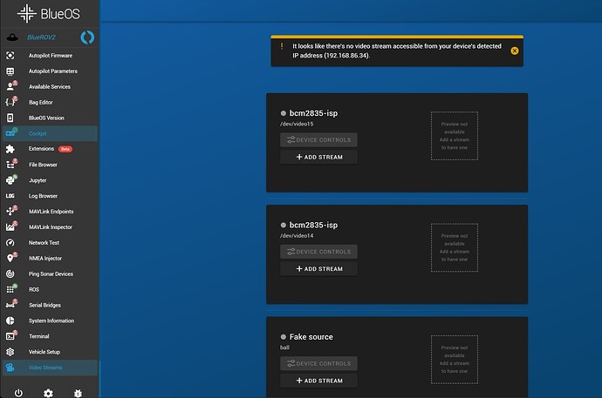The width and height of the screenshot is (602, 398).
Task: Open Network Test page
Action: tap(45, 243)
